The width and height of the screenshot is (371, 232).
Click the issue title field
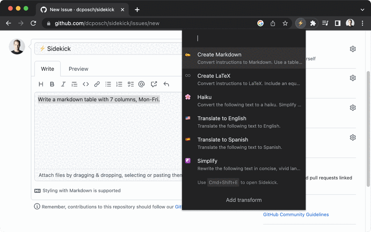[x=108, y=49]
